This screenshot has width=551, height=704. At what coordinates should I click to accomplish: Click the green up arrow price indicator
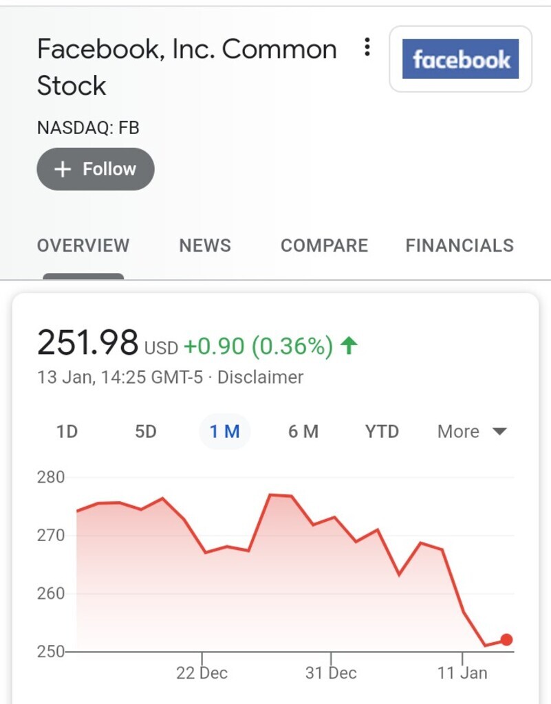point(349,346)
